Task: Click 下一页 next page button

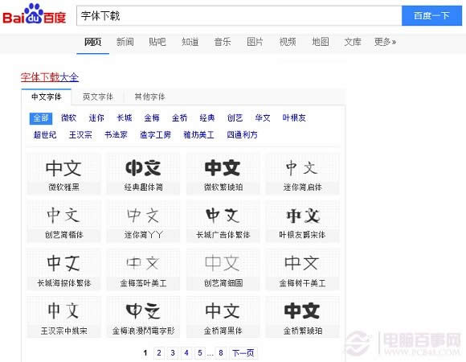Action: tap(243, 353)
